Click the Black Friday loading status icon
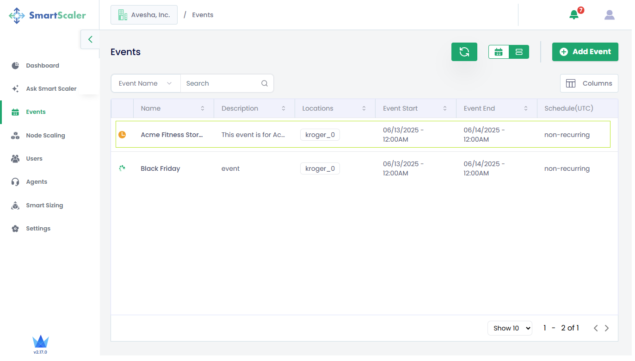The image size is (635, 361). 122,168
